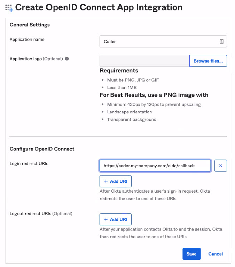Click the Create OpenID Connect App Integration title
235x267 pixels.
[x=99, y=7]
